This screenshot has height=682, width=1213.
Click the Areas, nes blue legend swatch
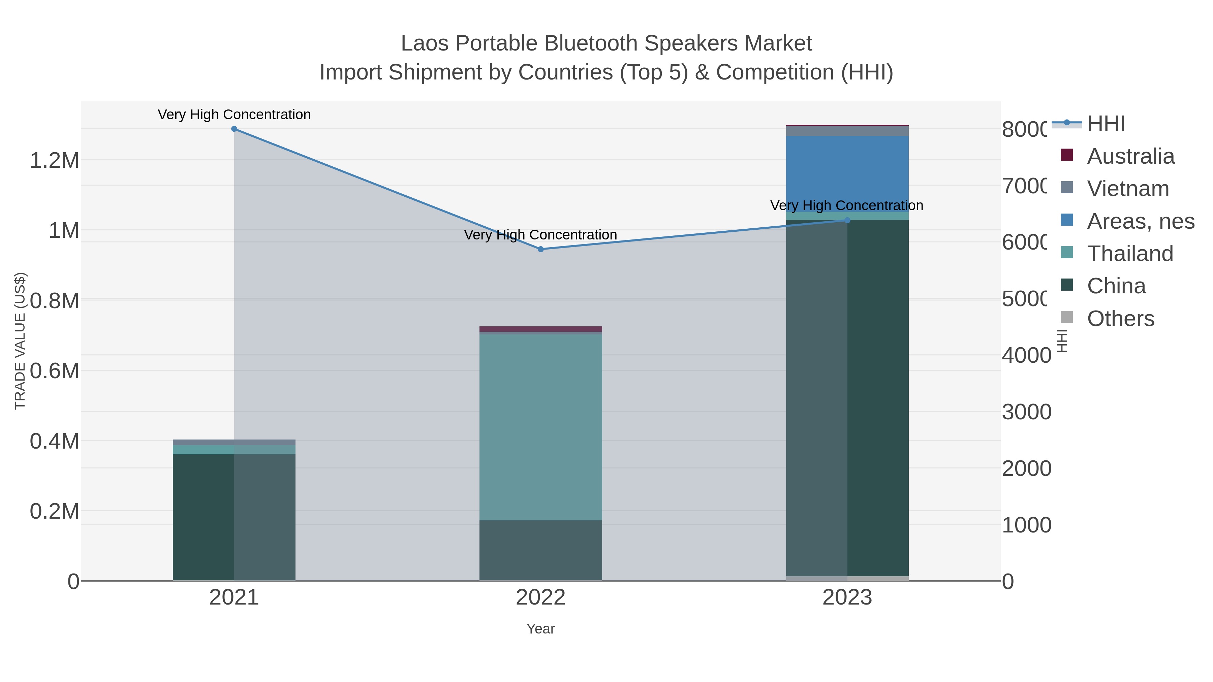pyautogui.click(x=1067, y=220)
